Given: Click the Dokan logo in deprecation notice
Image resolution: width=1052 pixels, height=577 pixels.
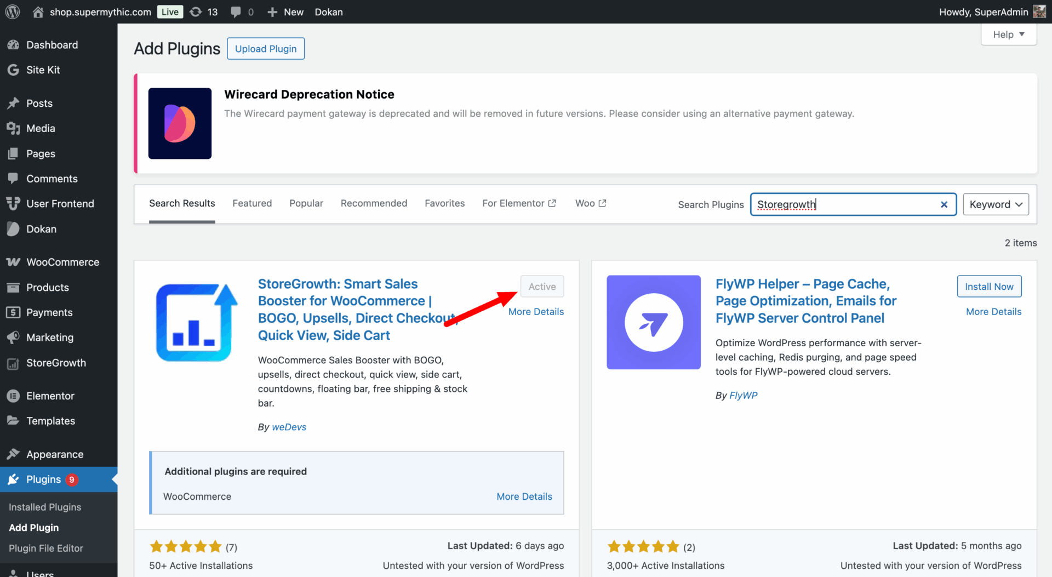Looking at the screenshot, I should click(180, 123).
